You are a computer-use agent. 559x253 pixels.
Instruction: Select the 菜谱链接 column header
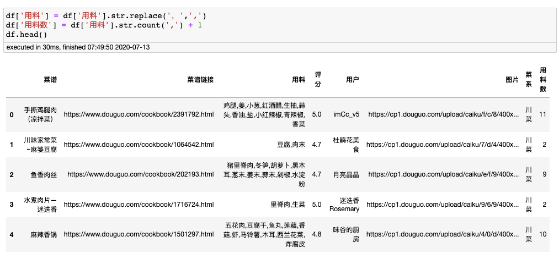pos(200,80)
